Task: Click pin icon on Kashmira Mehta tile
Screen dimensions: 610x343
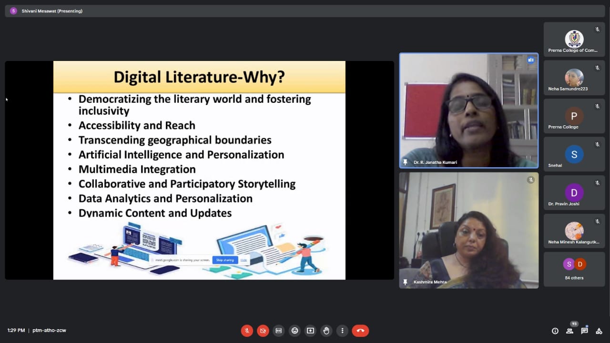Action: [406, 282]
